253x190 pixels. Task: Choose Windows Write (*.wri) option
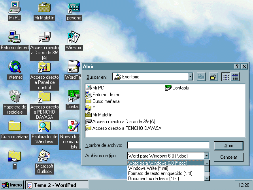coord(166,168)
